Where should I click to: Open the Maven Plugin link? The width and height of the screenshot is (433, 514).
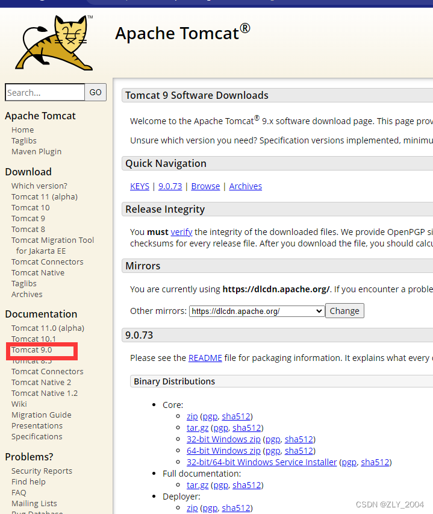click(x=36, y=151)
